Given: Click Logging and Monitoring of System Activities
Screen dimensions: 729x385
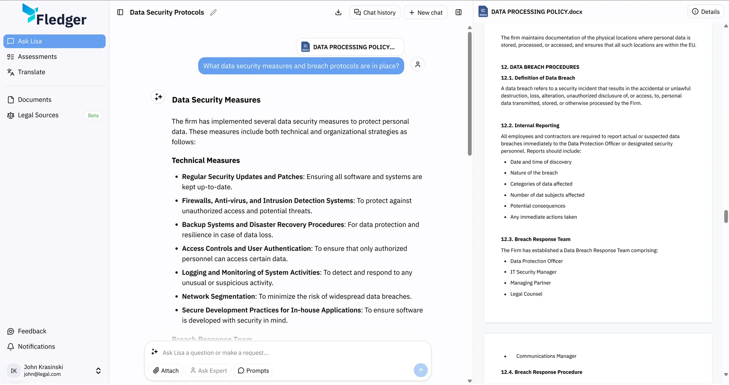Looking at the screenshot, I should [x=251, y=273].
